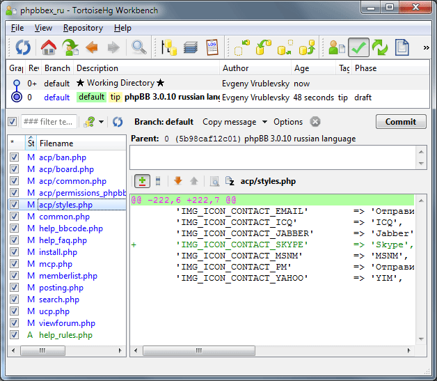437x381 pixels.
Task: Click the St column sort header
Action: pyautogui.click(x=31, y=143)
